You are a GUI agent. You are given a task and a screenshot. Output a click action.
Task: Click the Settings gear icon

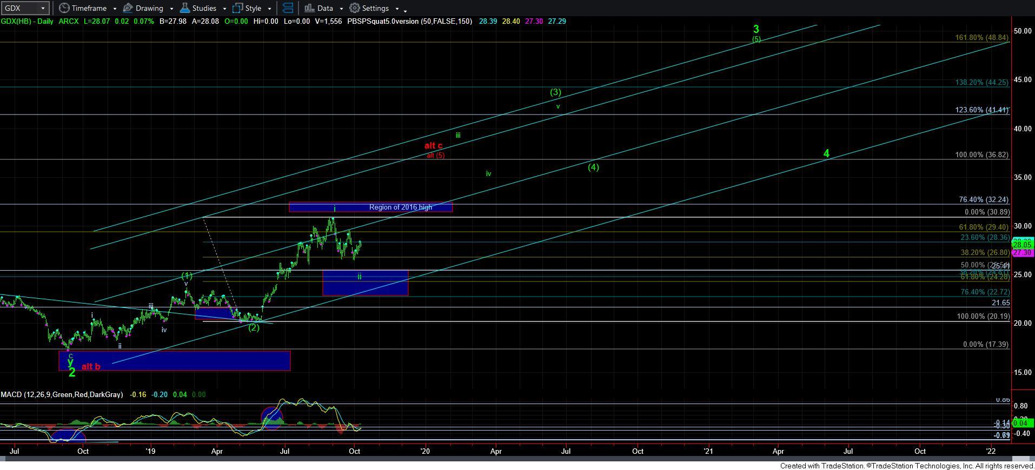pyautogui.click(x=355, y=8)
